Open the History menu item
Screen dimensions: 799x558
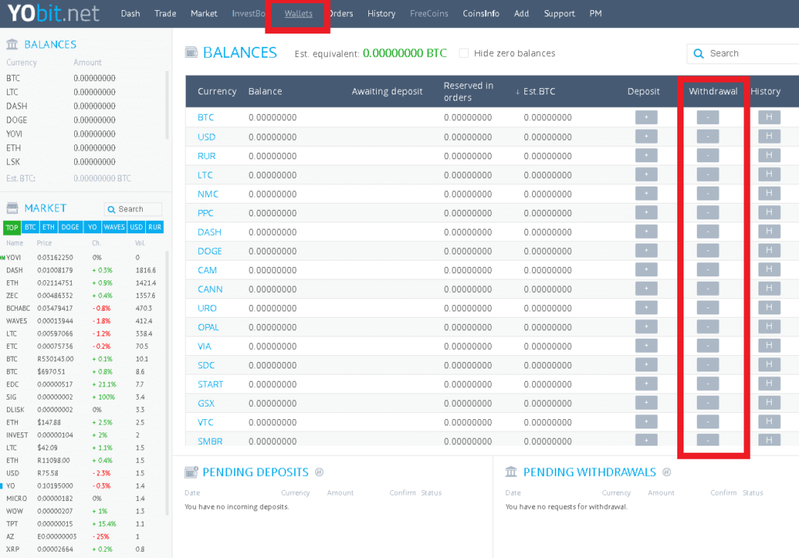(382, 14)
